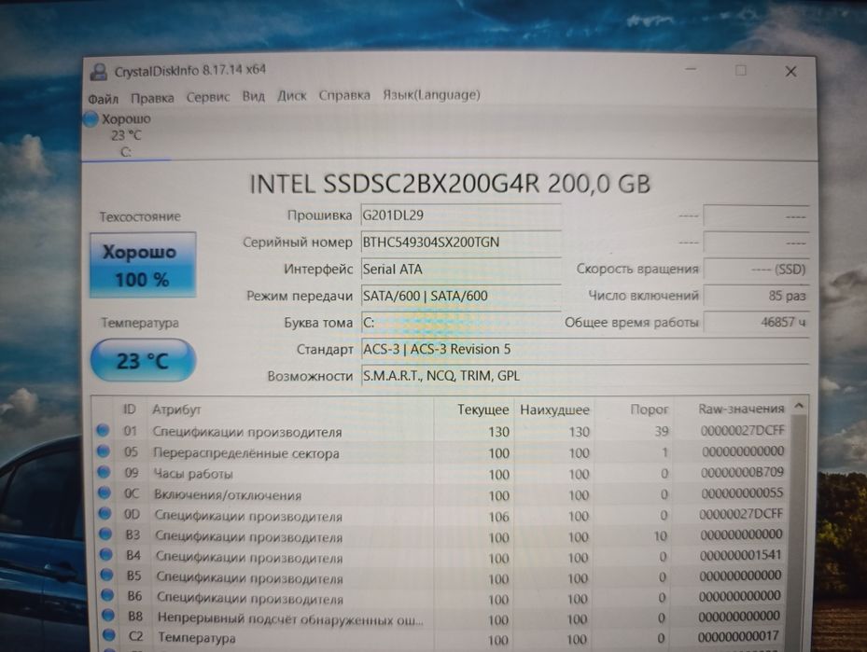This screenshot has height=652, width=867.
Task: Select the Часы работы attribute row
Action: tap(442, 474)
